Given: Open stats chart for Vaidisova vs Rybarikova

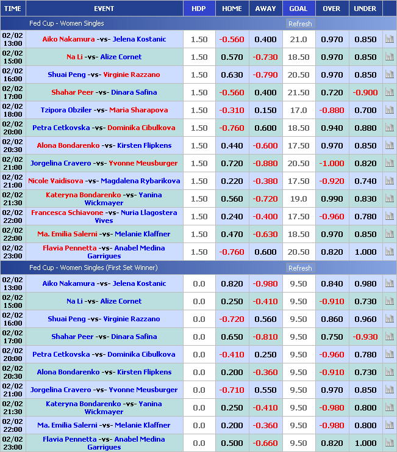Looking at the screenshot, I should point(389,181).
